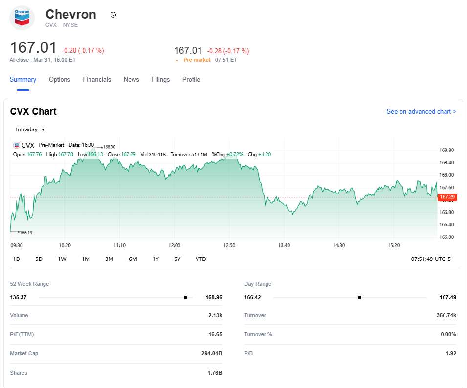Open the Options tab

(60, 80)
